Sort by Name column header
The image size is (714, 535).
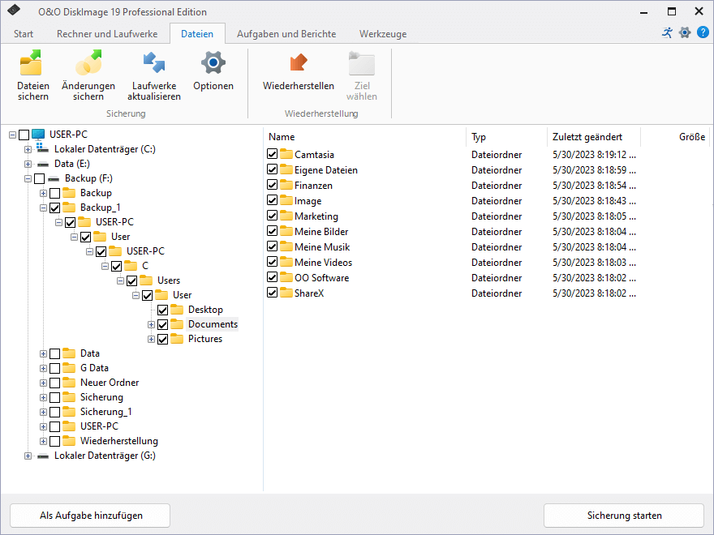[x=365, y=137]
